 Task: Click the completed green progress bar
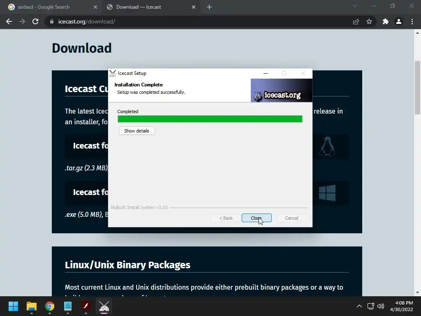[x=210, y=119]
